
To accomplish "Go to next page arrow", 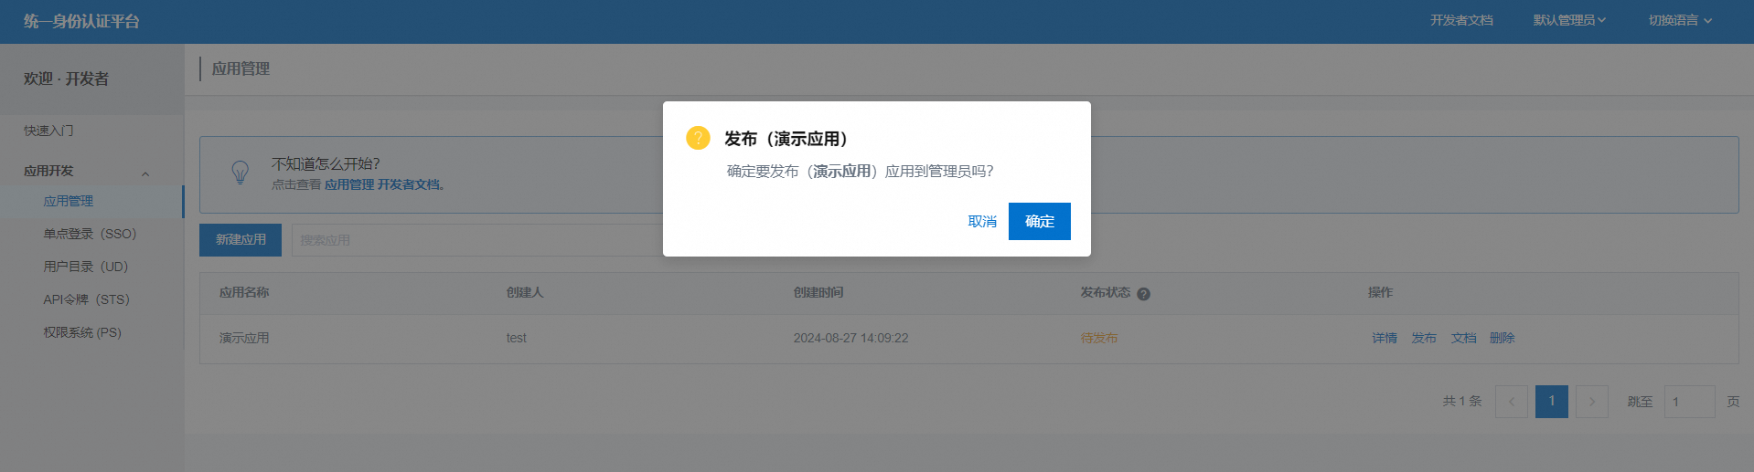I will point(1591,402).
